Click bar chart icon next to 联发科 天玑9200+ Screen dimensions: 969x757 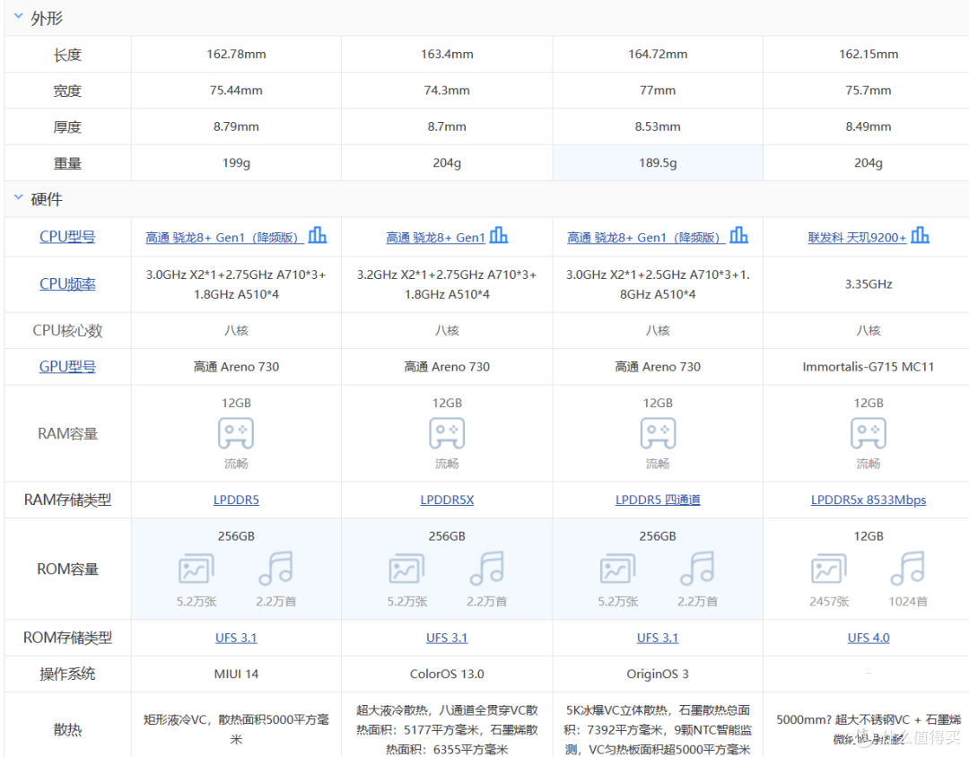[x=920, y=235]
